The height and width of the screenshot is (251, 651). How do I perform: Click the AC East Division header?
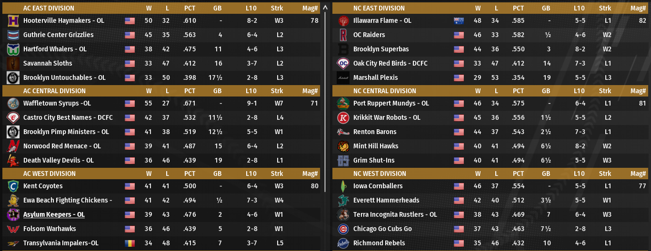coord(49,8)
